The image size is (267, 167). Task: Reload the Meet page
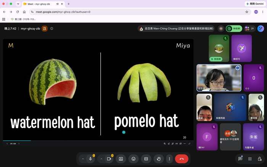pyautogui.click(x=18, y=12)
